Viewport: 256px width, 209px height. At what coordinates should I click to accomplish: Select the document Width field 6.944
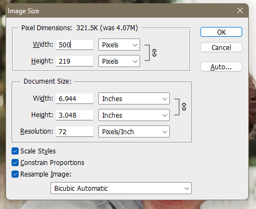pyautogui.click(x=75, y=98)
